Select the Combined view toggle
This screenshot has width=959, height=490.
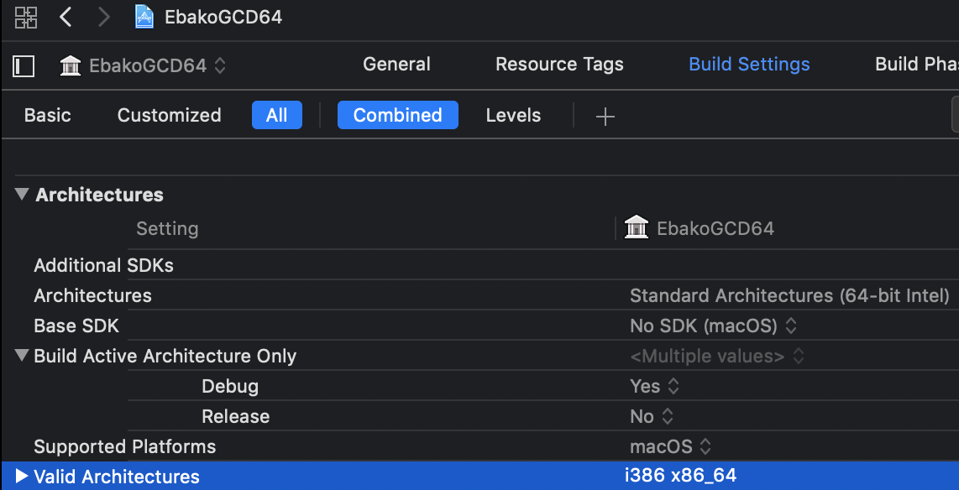pos(397,116)
